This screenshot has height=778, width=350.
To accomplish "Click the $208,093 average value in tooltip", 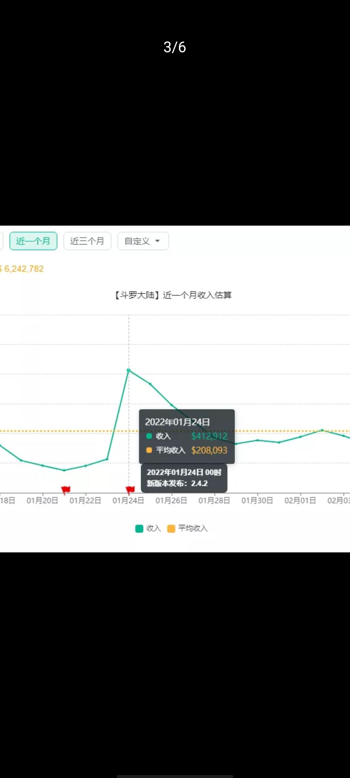I will (x=209, y=450).
